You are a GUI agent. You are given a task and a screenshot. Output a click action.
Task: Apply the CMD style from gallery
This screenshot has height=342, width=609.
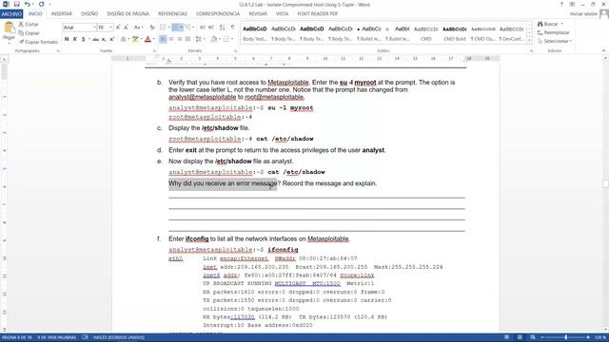tap(426, 33)
